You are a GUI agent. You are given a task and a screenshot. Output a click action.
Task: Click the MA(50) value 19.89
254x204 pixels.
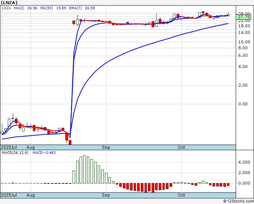(x=61, y=8)
